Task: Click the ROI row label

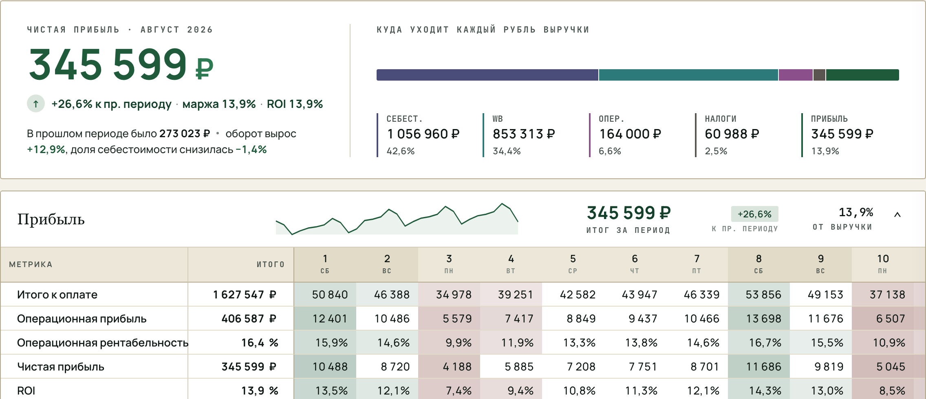Action: tap(26, 391)
